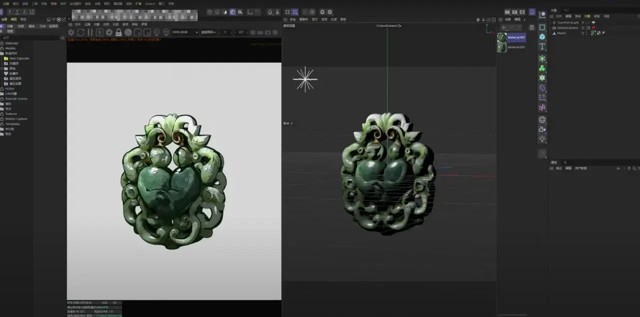Click the ToonPointLight light icon in object manager
640x317 pixels.
coord(554,22)
